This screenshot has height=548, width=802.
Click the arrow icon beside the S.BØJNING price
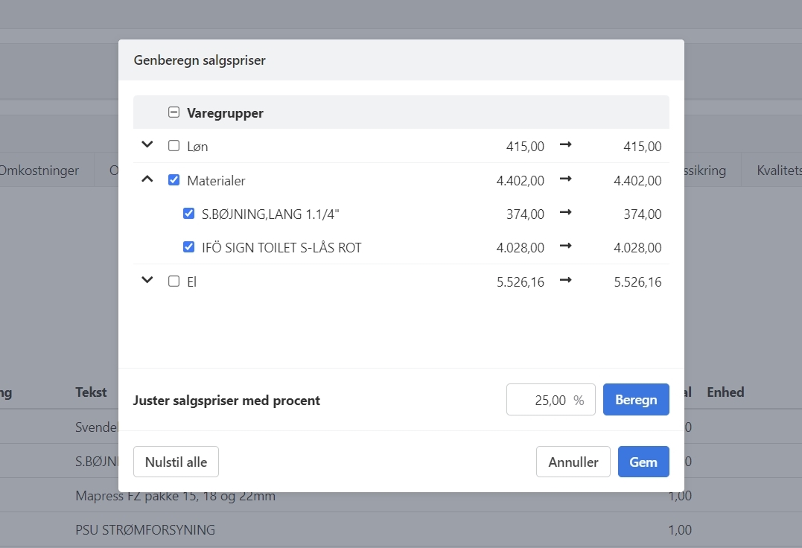[x=565, y=213]
